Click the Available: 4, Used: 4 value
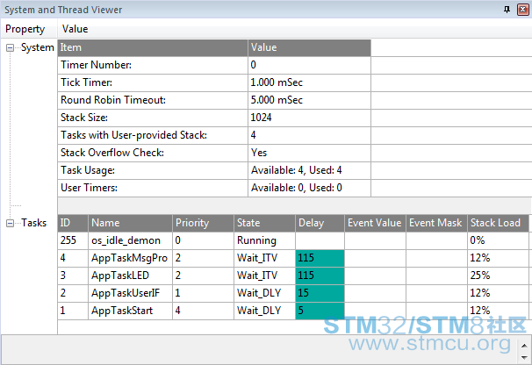The image size is (532, 365). pos(296,170)
